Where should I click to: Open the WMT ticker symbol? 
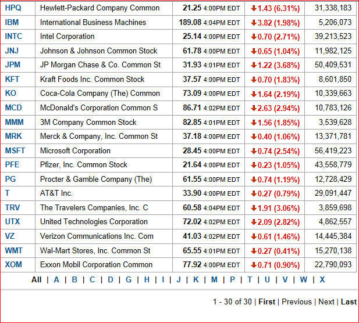point(14,251)
